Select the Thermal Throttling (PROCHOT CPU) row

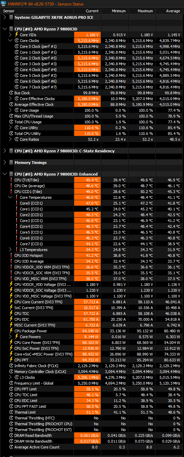pyautogui.click(x=92, y=424)
